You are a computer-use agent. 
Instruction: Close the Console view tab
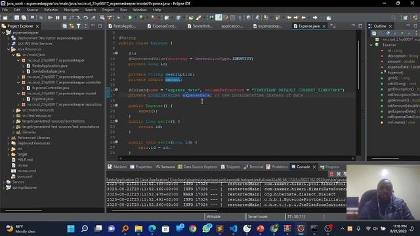pyautogui.click(x=314, y=167)
